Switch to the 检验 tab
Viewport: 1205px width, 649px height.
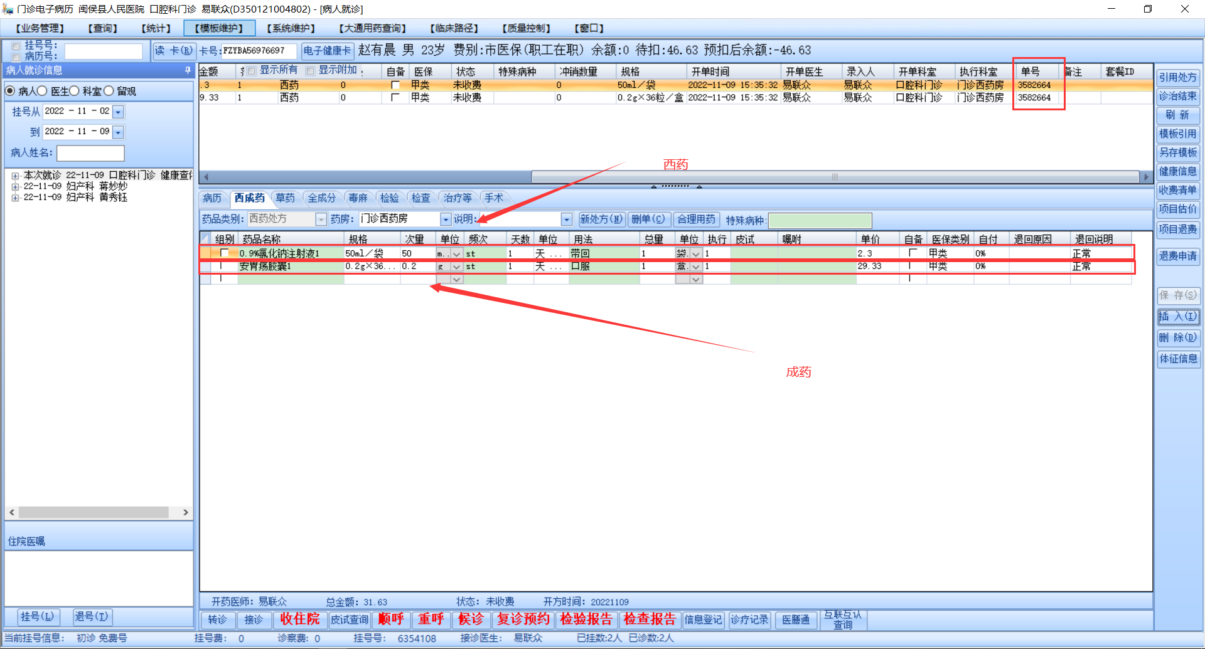pos(389,198)
